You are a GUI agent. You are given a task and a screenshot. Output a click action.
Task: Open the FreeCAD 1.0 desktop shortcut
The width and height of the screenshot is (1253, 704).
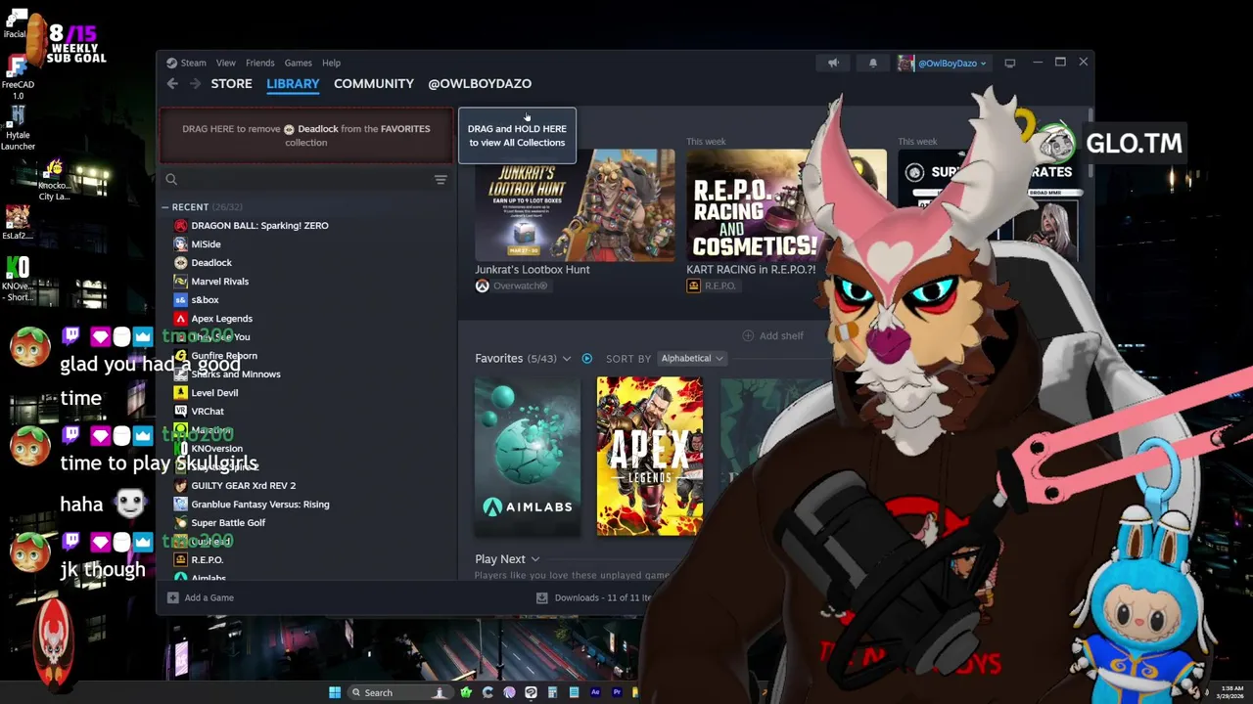click(x=17, y=78)
